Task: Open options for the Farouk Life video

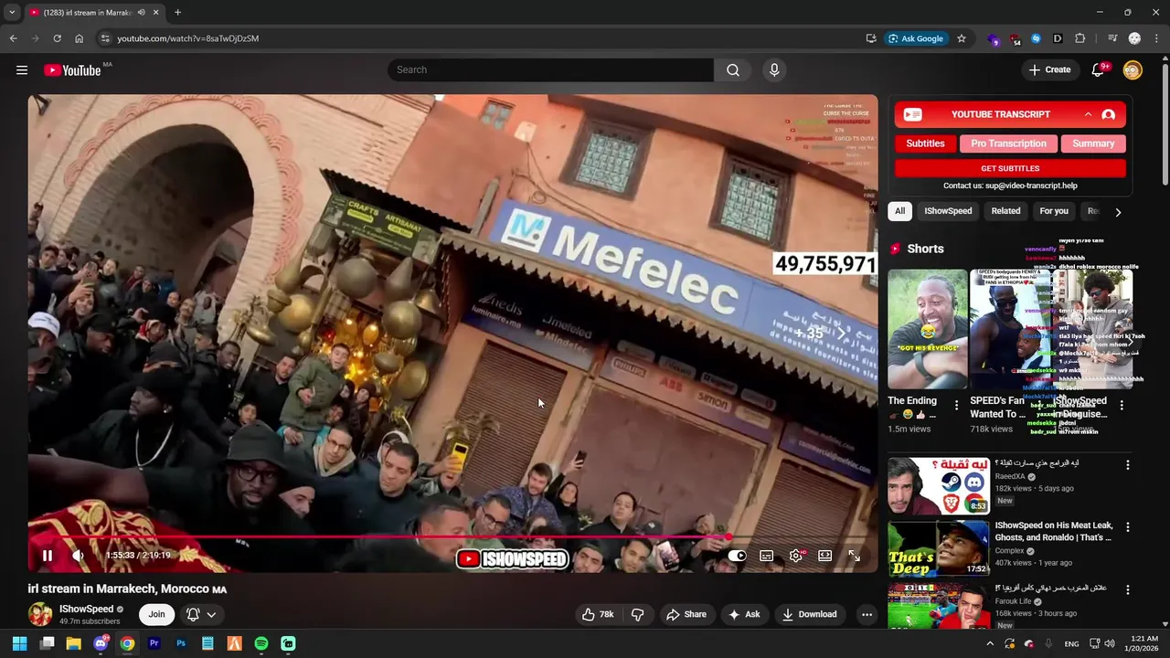Action: click(1127, 590)
